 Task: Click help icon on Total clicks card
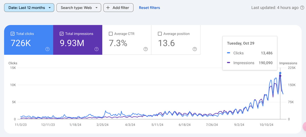click(x=47, y=49)
